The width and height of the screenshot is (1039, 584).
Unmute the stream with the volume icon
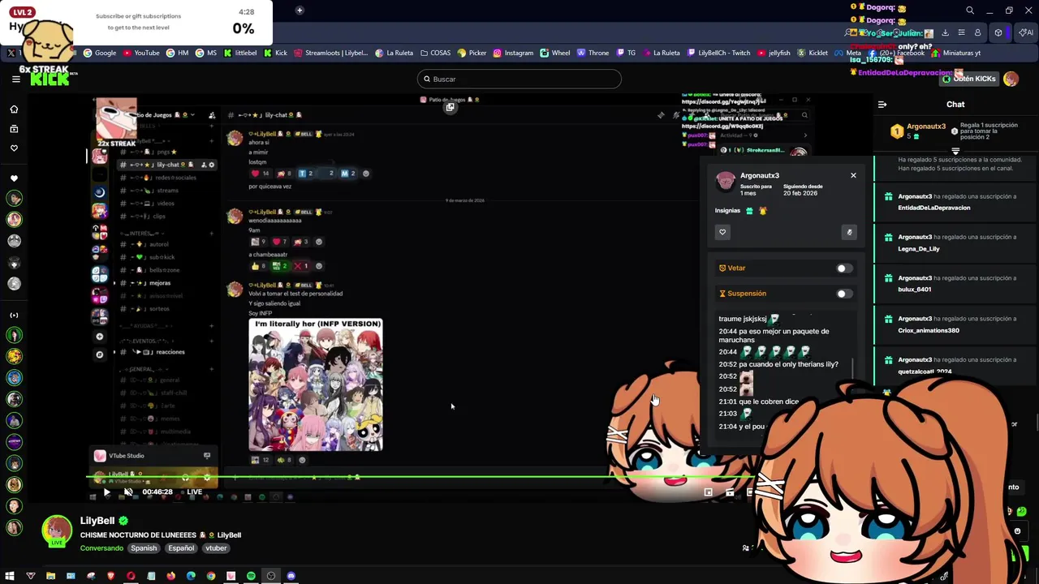[128, 492]
